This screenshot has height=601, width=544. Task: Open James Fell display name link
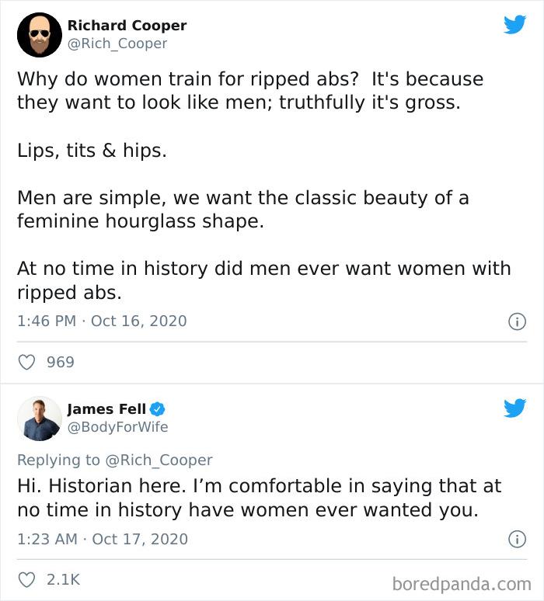106,408
